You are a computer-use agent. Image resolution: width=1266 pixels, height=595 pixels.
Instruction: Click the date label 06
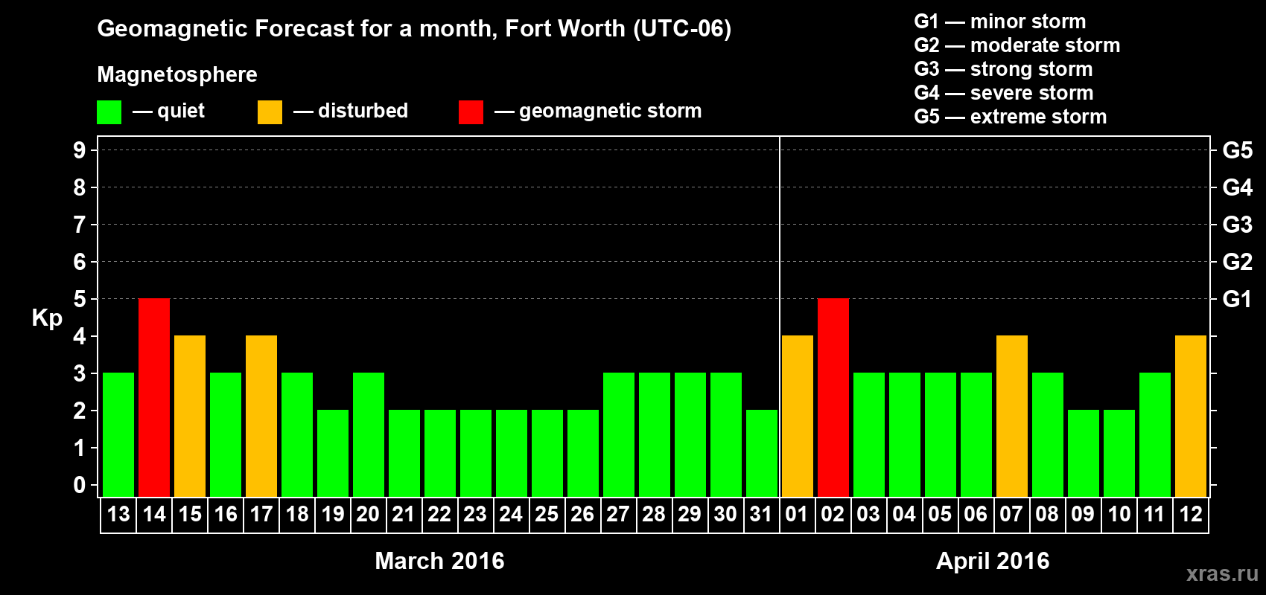[976, 514]
